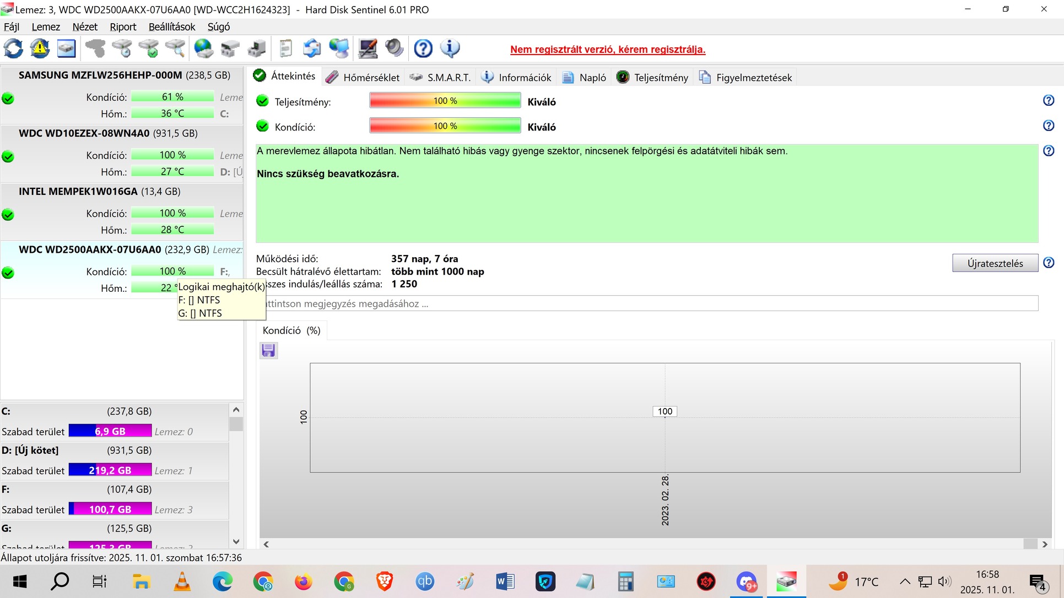The image size is (1064, 598).
Task: Switch to the S.M.A.R.T. tab
Action: coord(441,78)
